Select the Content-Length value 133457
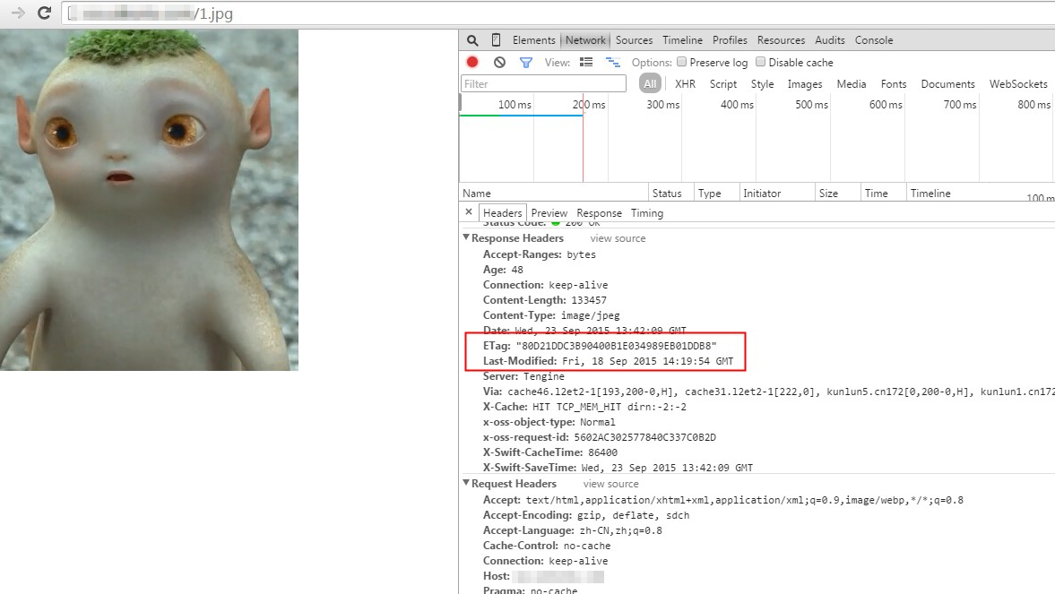This screenshot has height=594, width=1055. click(589, 300)
